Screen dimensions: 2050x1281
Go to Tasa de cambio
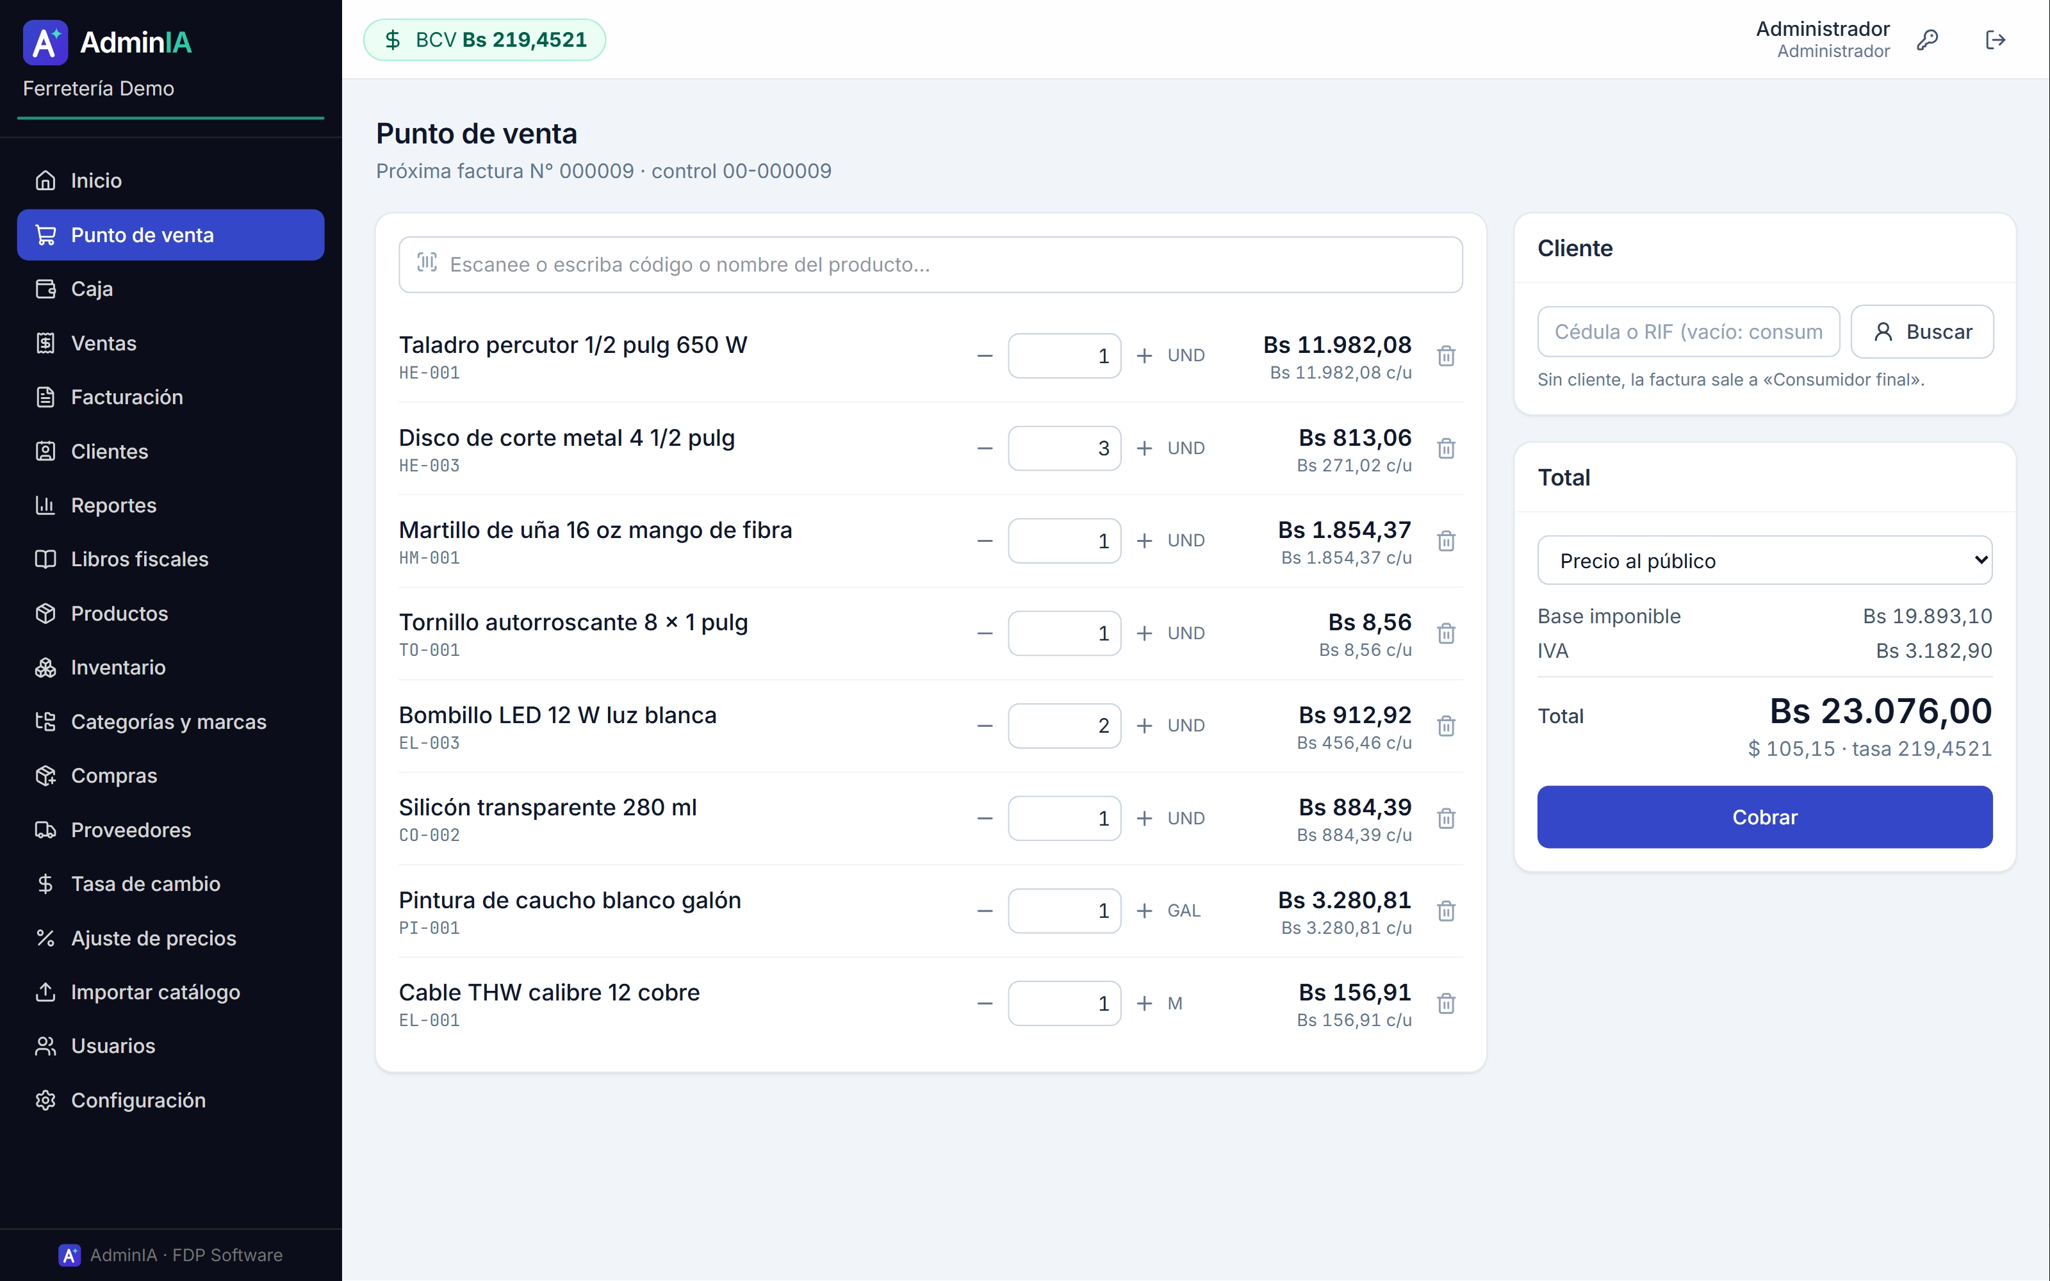point(170,884)
